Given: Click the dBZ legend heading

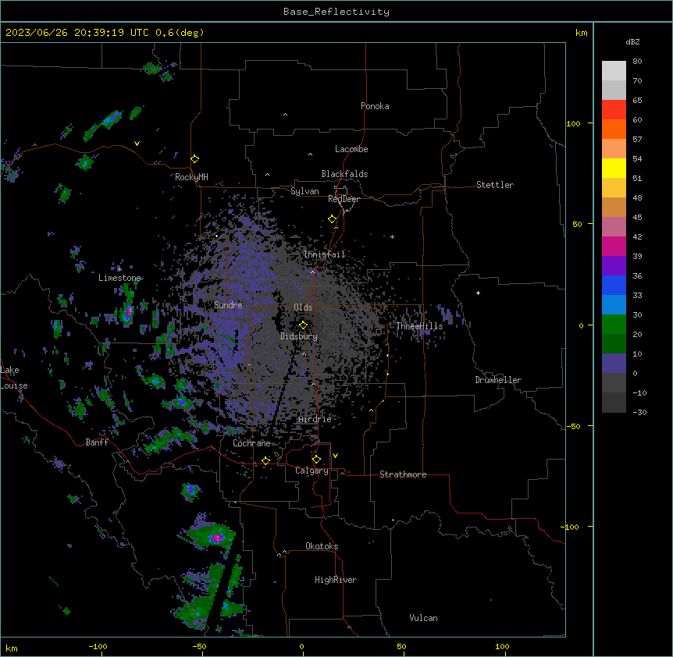Looking at the screenshot, I should coord(632,42).
